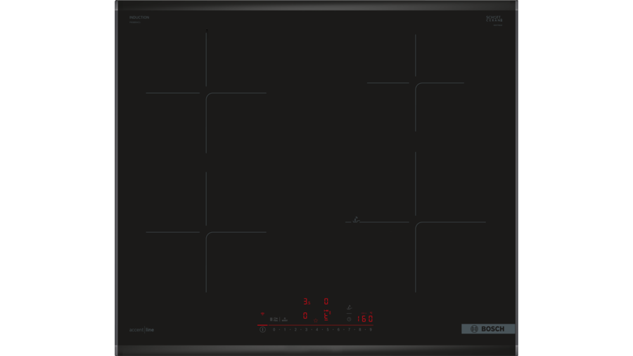Tap the frying sensor pan icon
The width and height of the screenshot is (633, 356).
click(x=350, y=307)
